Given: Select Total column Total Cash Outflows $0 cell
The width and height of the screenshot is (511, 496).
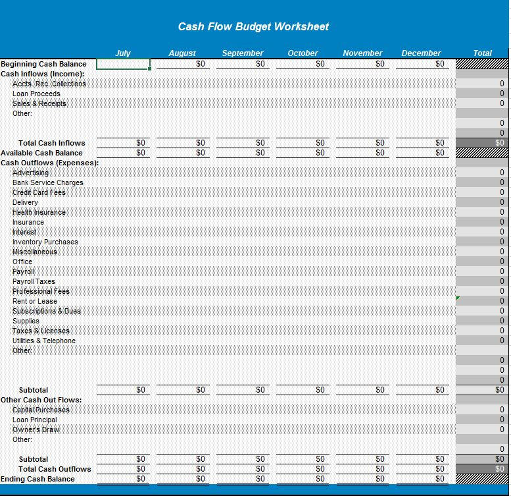Looking at the screenshot, I should coord(482,469).
